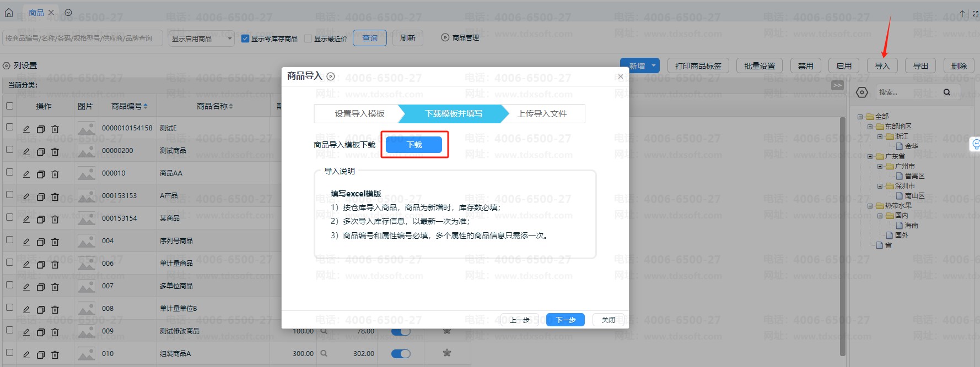Click 下一步 button in import dialog
The image size is (980, 367).
565,320
